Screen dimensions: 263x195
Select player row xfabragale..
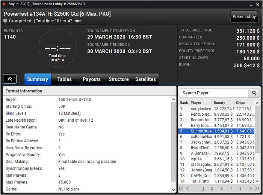pyautogui.click(x=216, y=164)
